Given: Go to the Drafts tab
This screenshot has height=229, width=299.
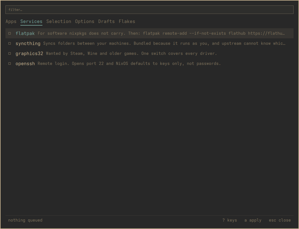Looking at the screenshot, I should (x=106, y=21).
